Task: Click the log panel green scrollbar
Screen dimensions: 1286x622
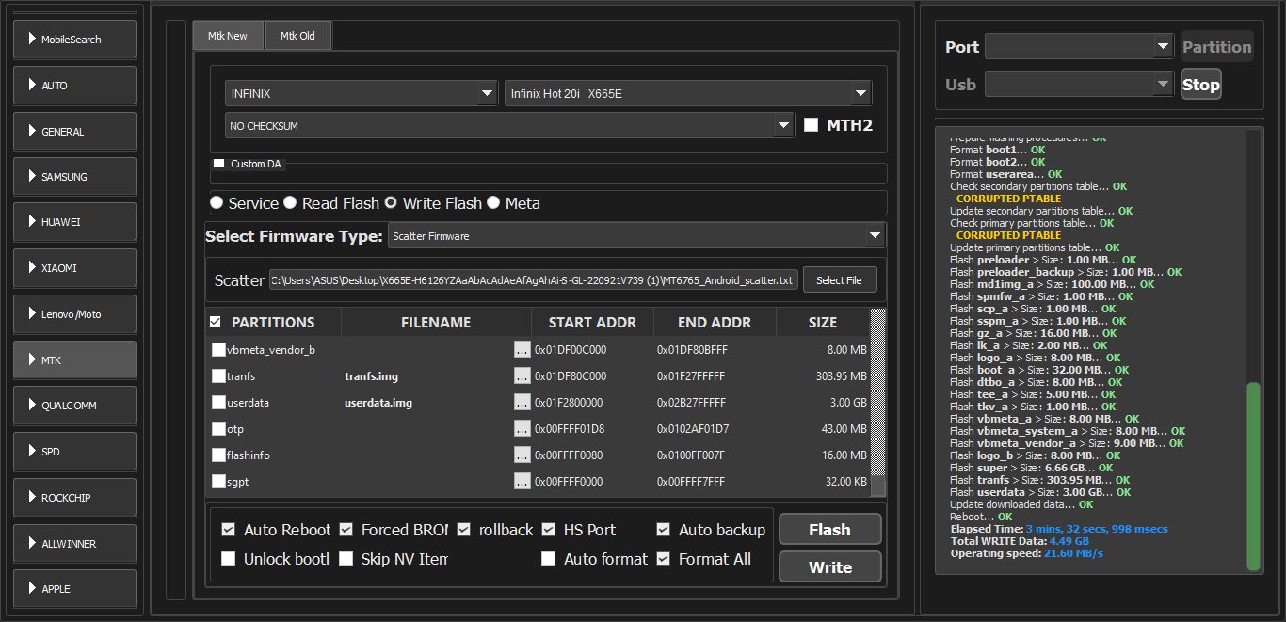Action: tap(1253, 476)
